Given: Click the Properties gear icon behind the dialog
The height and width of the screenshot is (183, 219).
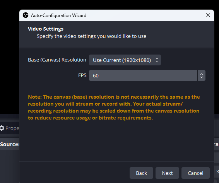Looking at the screenshot, I should click(x=2, y=128).
